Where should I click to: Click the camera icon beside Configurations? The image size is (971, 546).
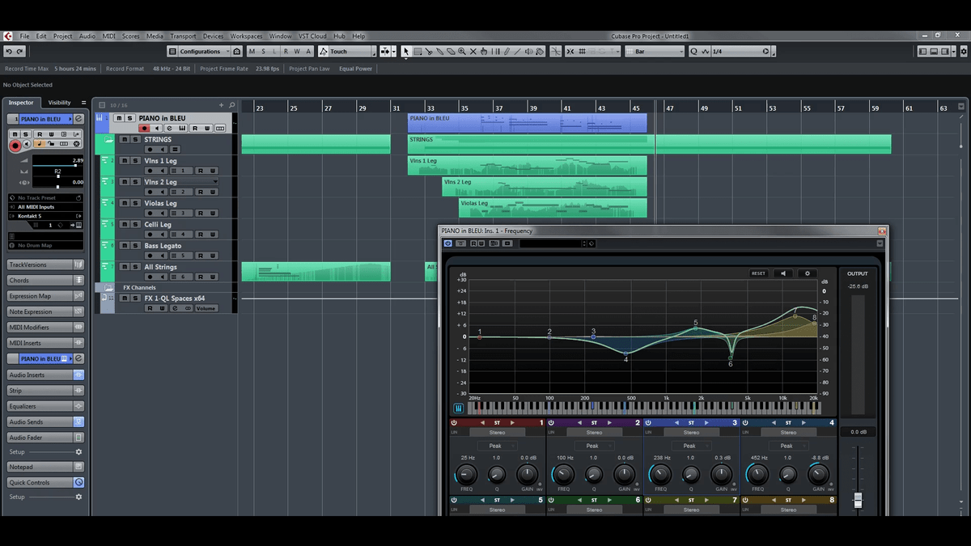click(236, 51)
